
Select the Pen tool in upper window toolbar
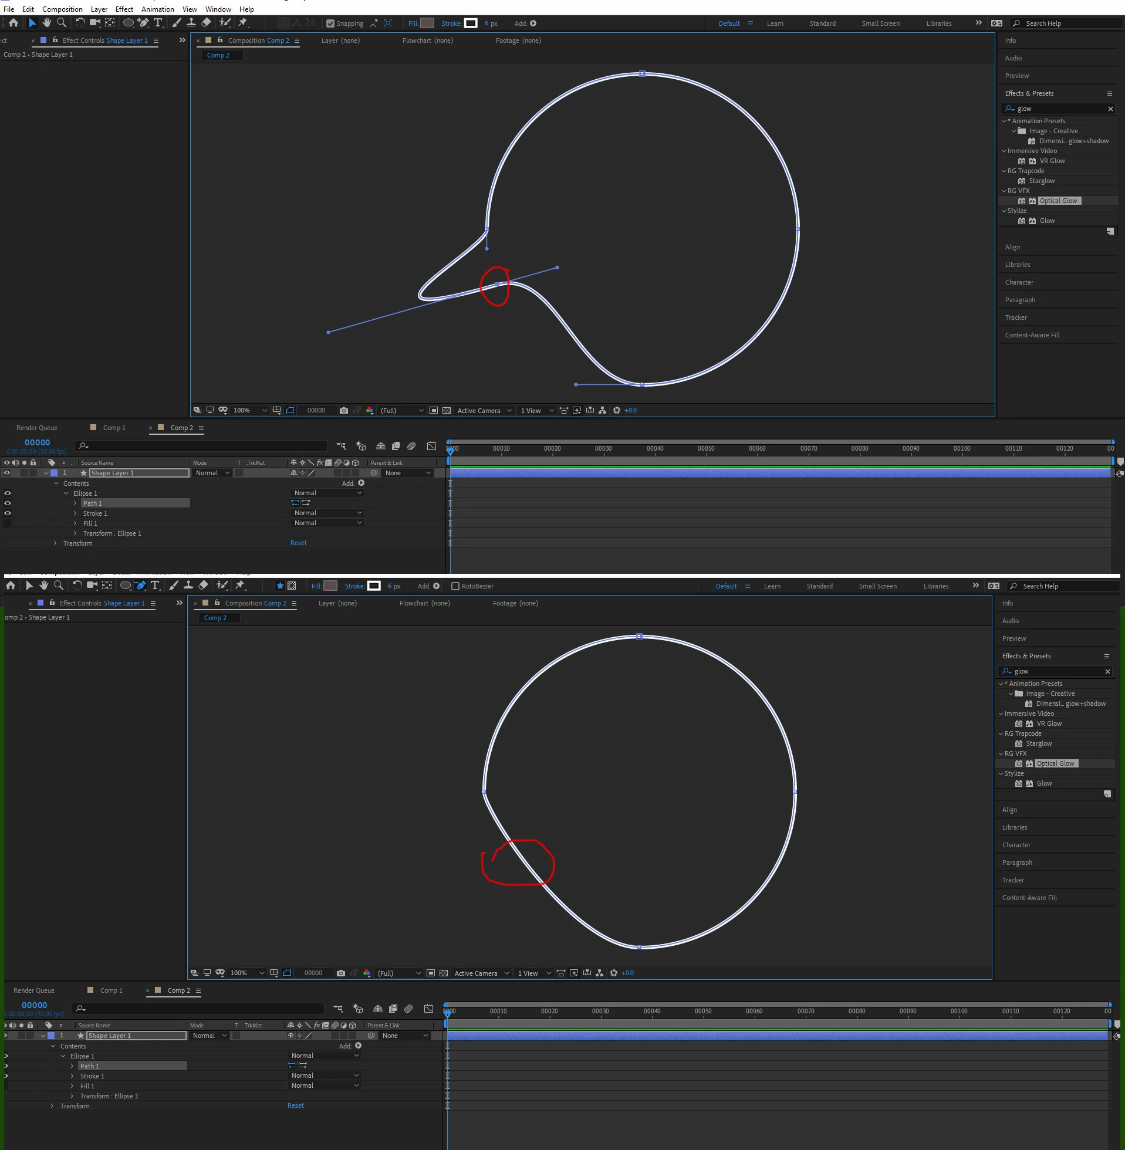click(143, 23)
